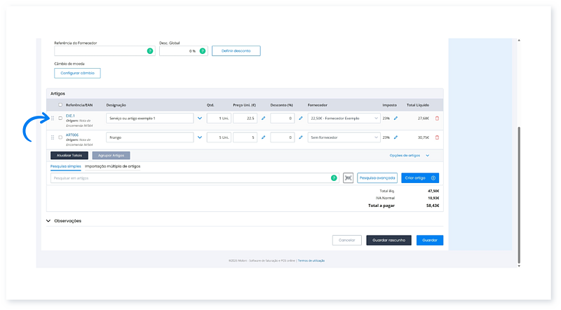Image resolution: width=561 pixels, height=310 pixels.
Task: Open Opções de artigos dropdown
Action: 410,156
